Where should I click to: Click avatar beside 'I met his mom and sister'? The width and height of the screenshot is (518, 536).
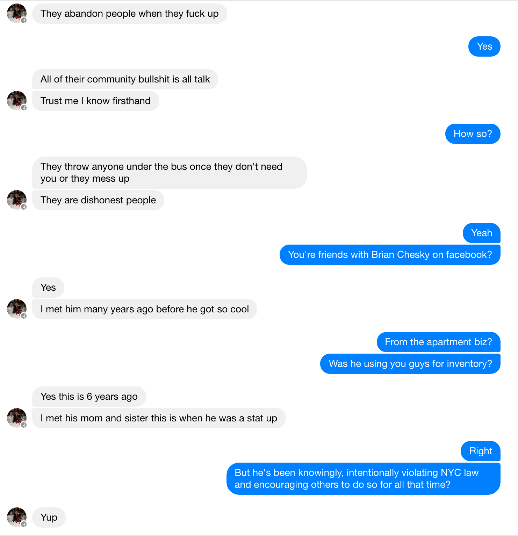click(16, 418)
